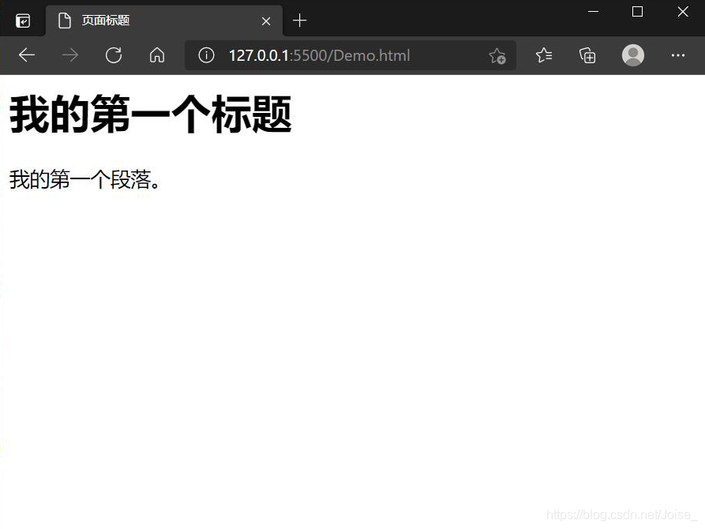705x529 pixels.
Task: Open the Favorites list
Action: pyautogui.click(x=543, y=55)
